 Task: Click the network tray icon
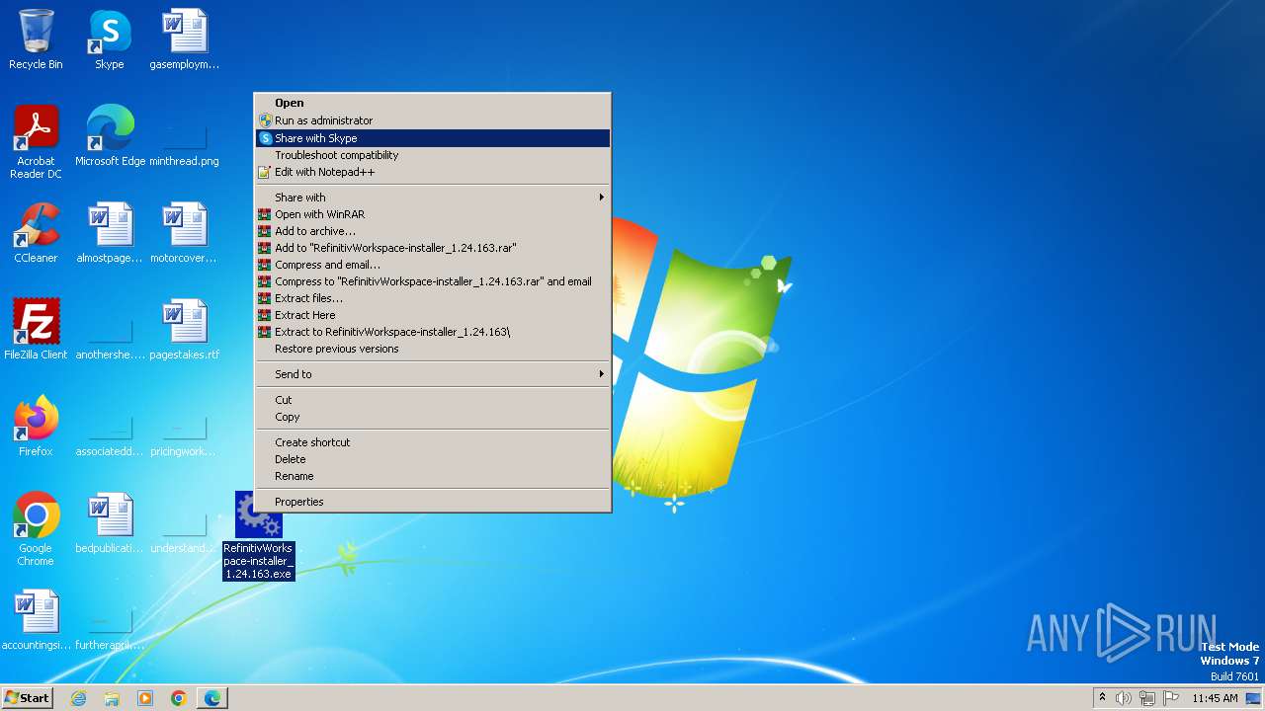[1147, 698]
